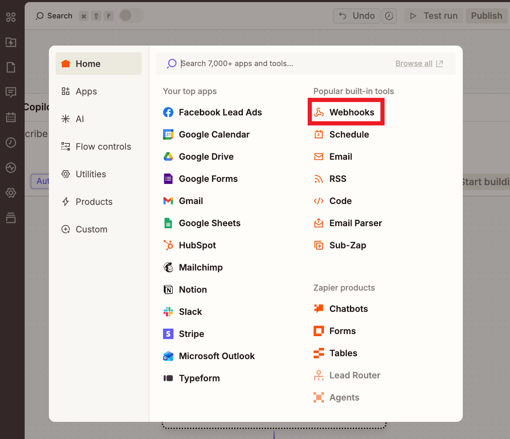Open the apps grid icon in left sidebar

(x=11, y=17)
